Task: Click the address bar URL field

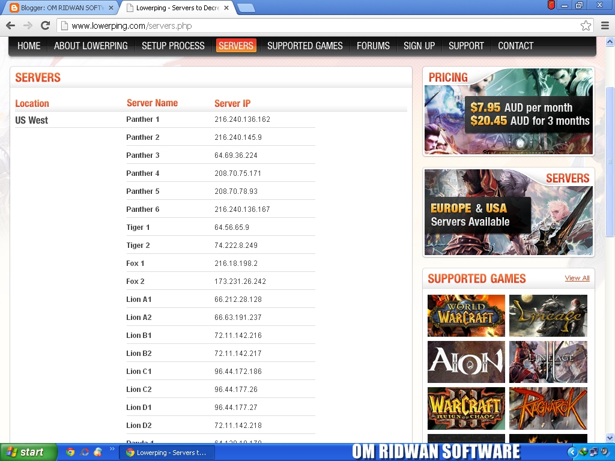Action: coord(326,26)
